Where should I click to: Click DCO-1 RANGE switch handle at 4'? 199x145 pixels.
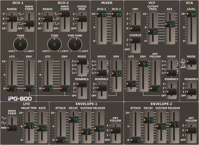coord(12,19)
